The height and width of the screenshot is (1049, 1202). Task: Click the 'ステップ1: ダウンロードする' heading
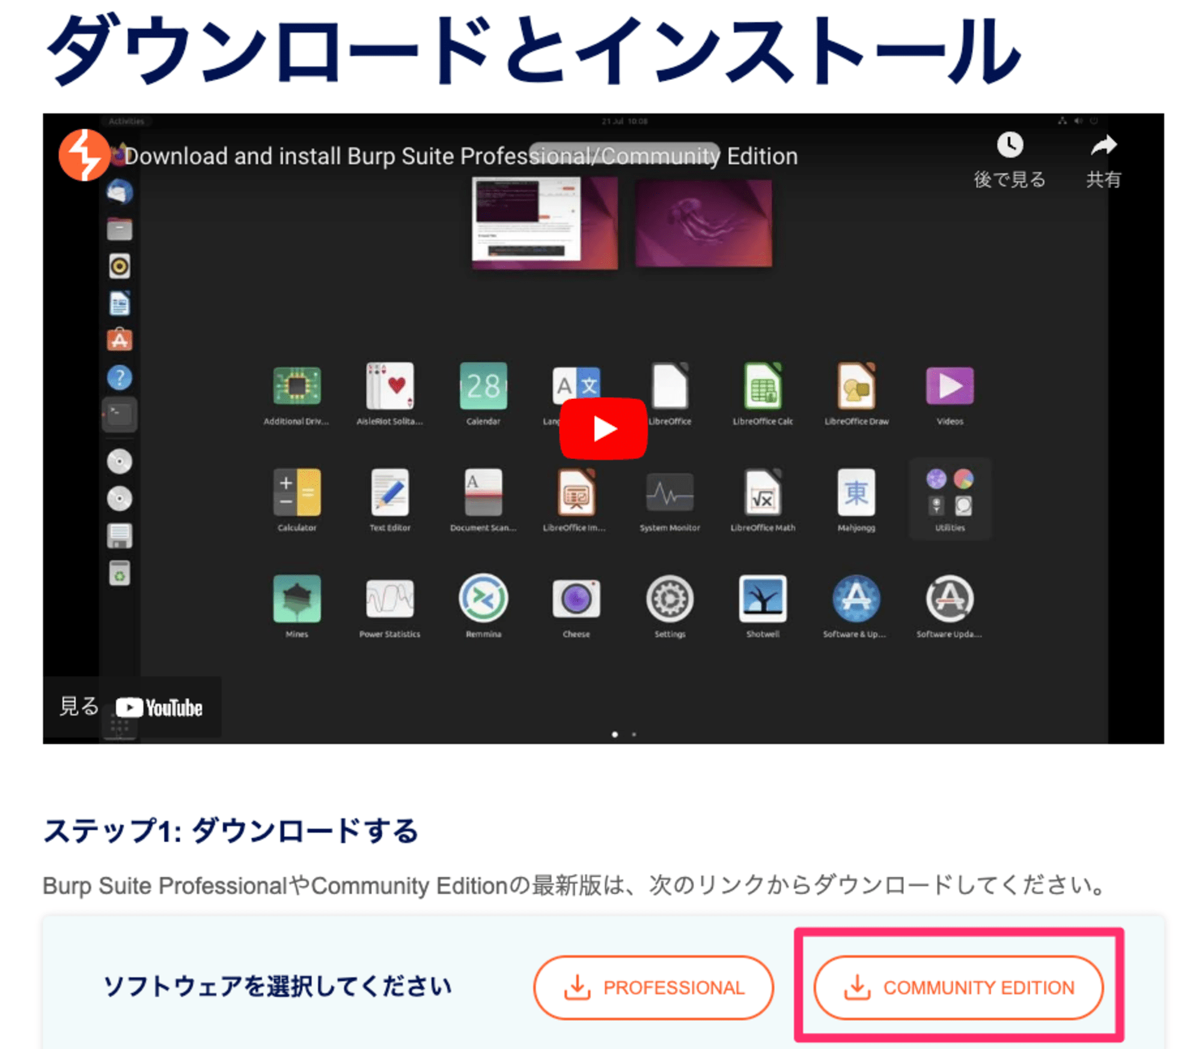click(231, 832)
